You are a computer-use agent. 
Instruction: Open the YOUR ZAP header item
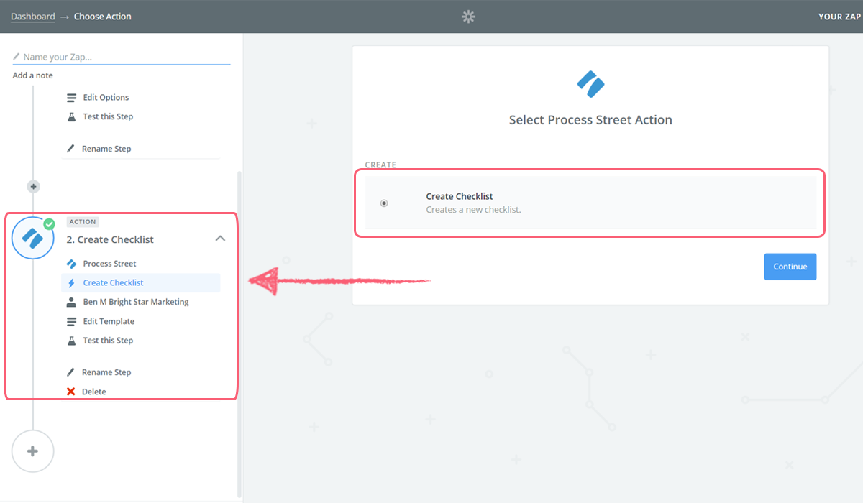[840, 17]
